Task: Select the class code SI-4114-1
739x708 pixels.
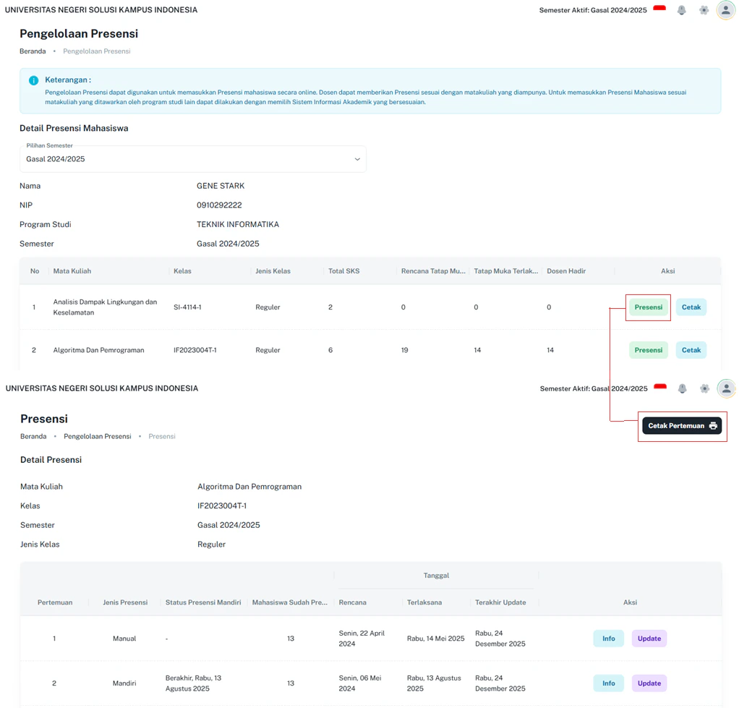Action: [187, 307]
